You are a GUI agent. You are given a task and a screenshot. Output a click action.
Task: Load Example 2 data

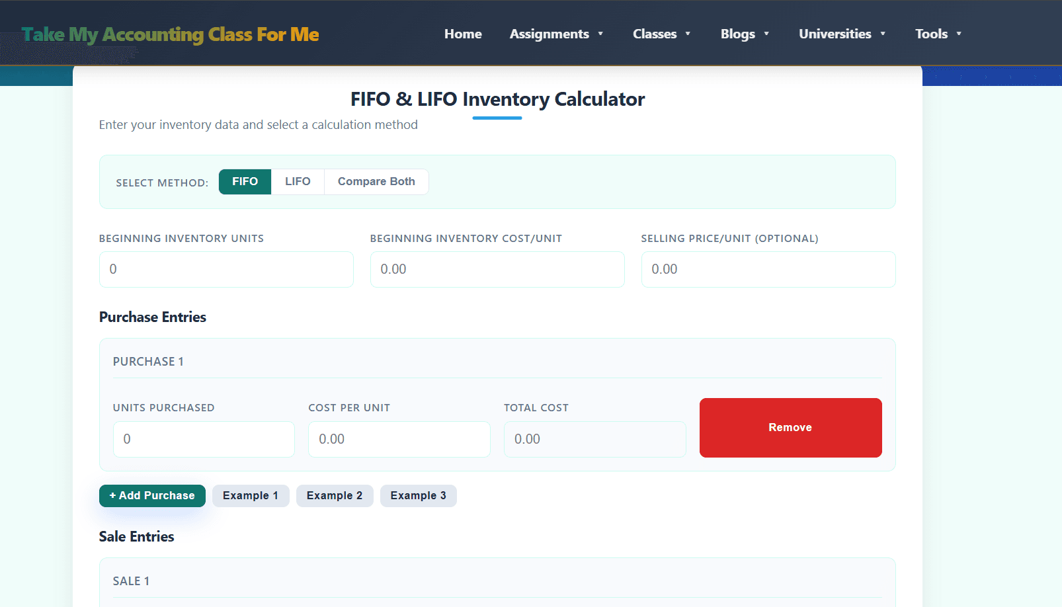pyautogui.click(x=335, y=495)
